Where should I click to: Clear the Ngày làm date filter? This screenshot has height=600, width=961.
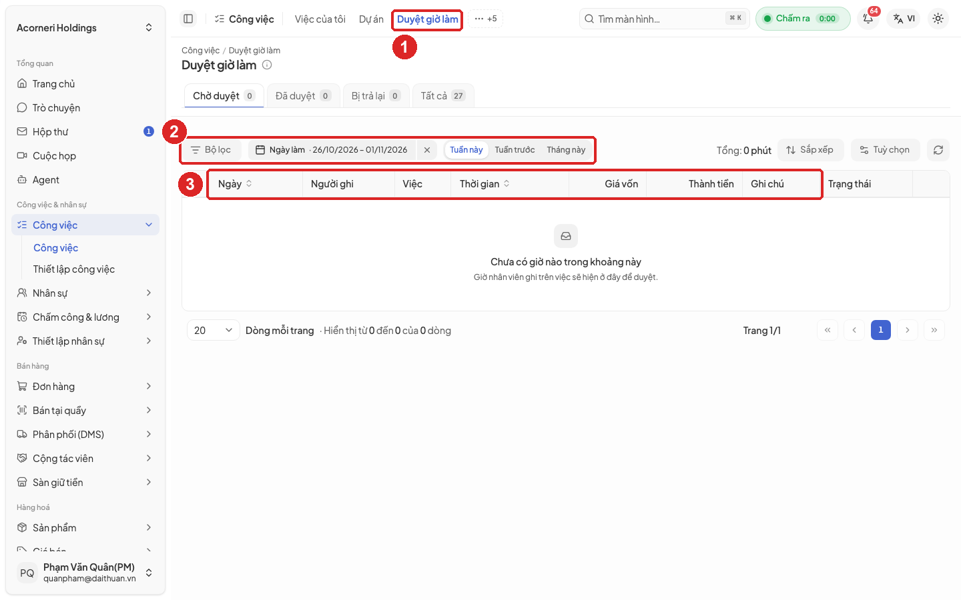point(427,150)
